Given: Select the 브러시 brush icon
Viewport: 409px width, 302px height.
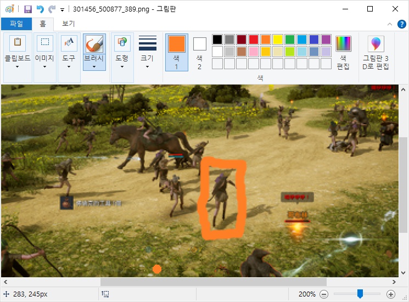Looking at the screenshot, I should coord(94,44).
